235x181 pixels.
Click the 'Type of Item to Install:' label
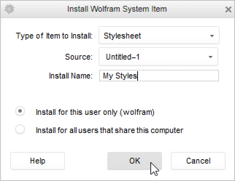[54, 36]
